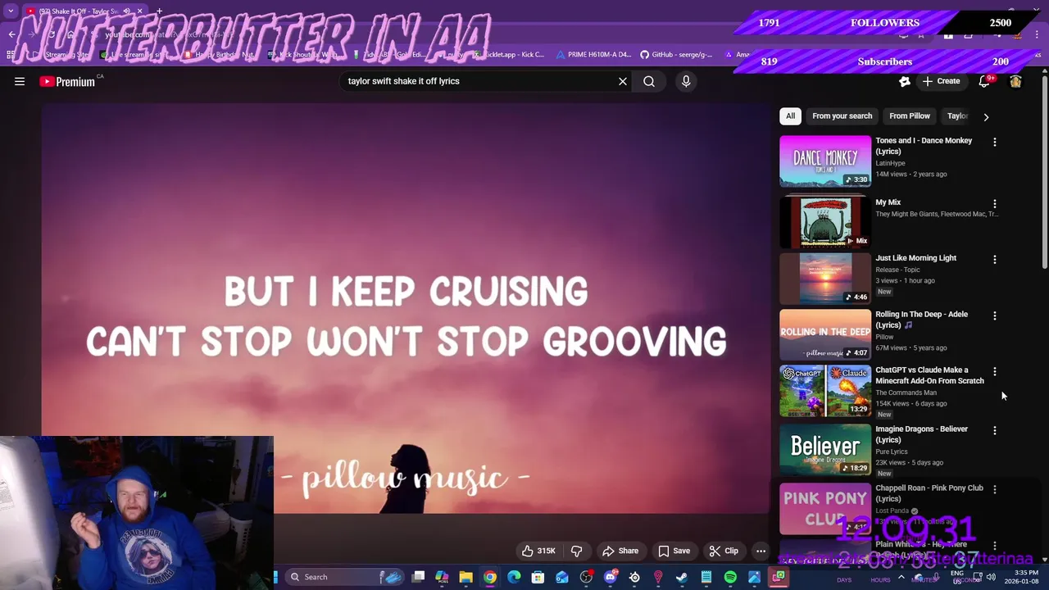Open Microsoft Edge taskbar icon
Viewport: 1049px width, 590px height.
click(x=514, y=577)
